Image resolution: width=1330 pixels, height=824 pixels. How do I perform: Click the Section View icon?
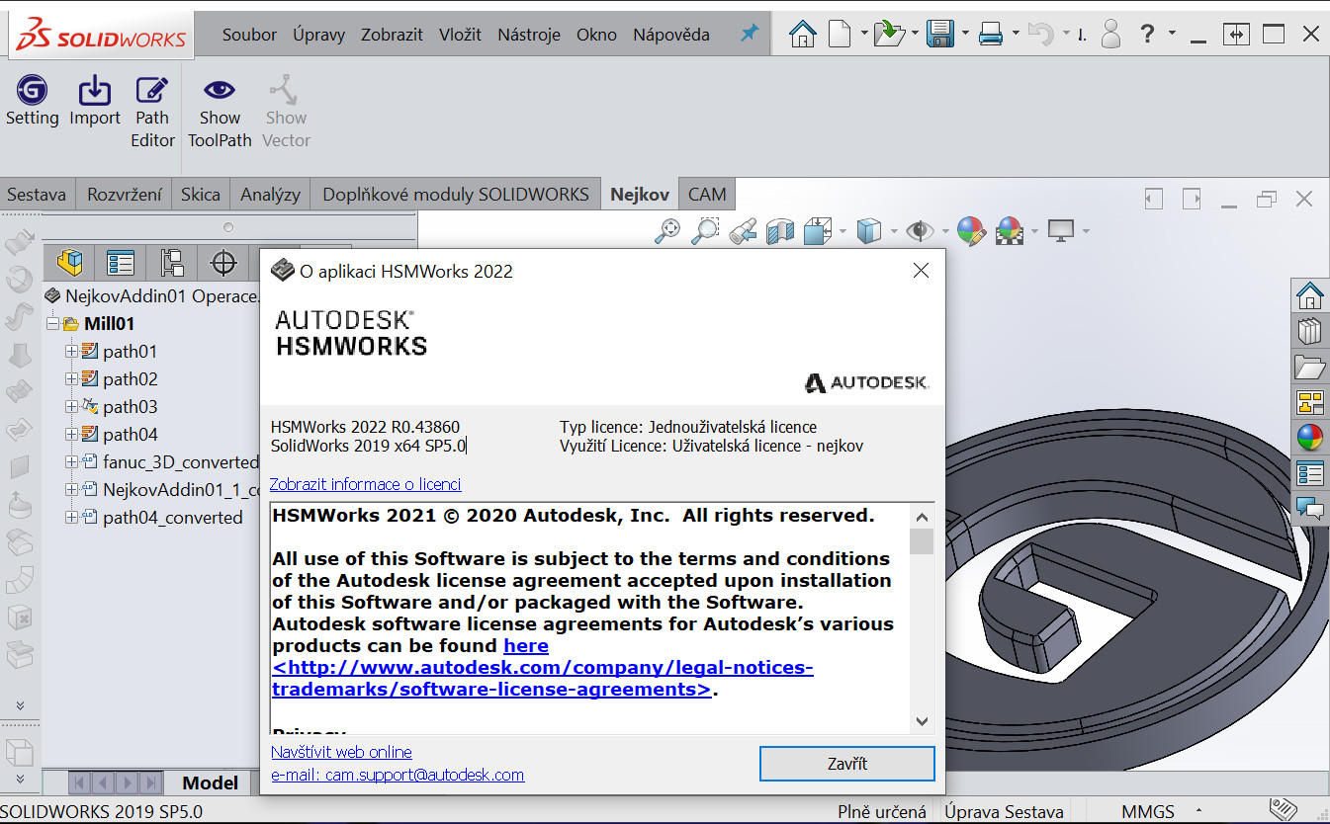click(780, 231)
